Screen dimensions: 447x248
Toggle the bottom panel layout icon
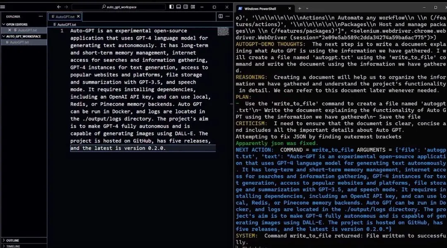point(178,7)
